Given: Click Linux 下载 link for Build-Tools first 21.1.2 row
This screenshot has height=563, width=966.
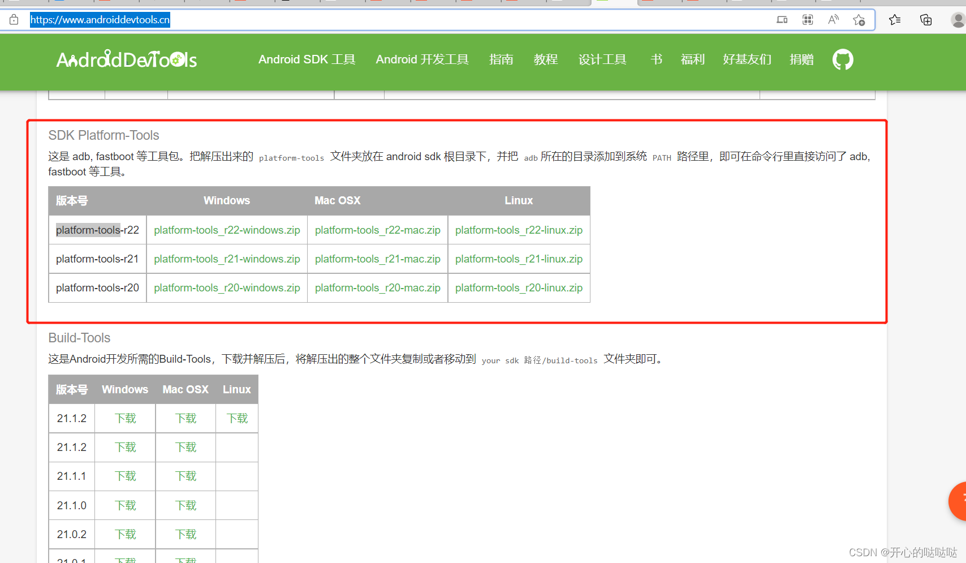Looking at the screenshot, I should (237, 418).
